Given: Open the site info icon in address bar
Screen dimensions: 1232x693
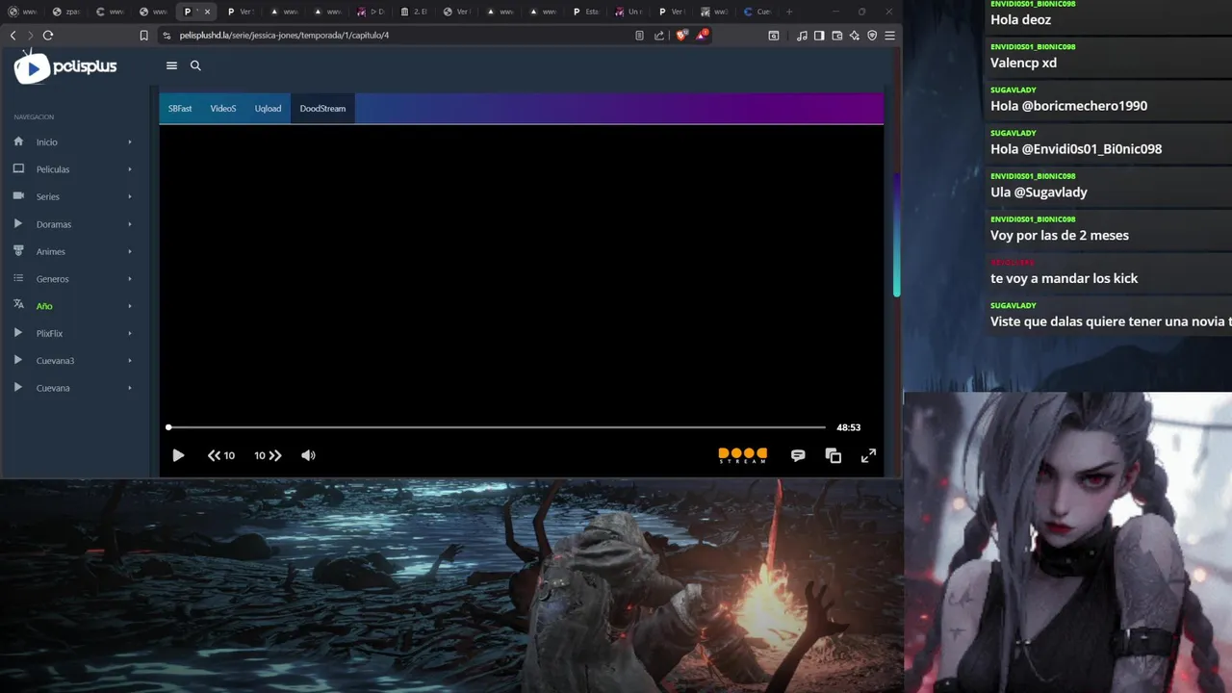Looking at the screenshot, I should coord(167,35).
